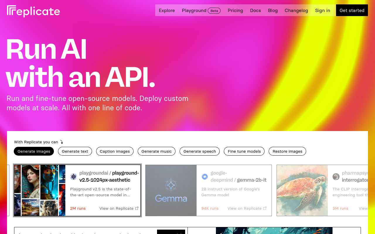Open the Gemma model thumbnail

(x=171, y=190)
